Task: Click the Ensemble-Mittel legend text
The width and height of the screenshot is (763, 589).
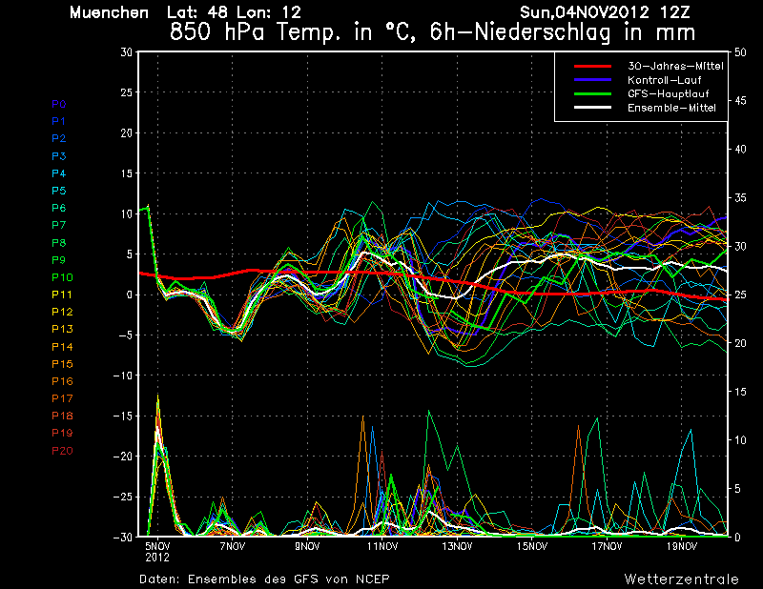Action: (671, 108)
